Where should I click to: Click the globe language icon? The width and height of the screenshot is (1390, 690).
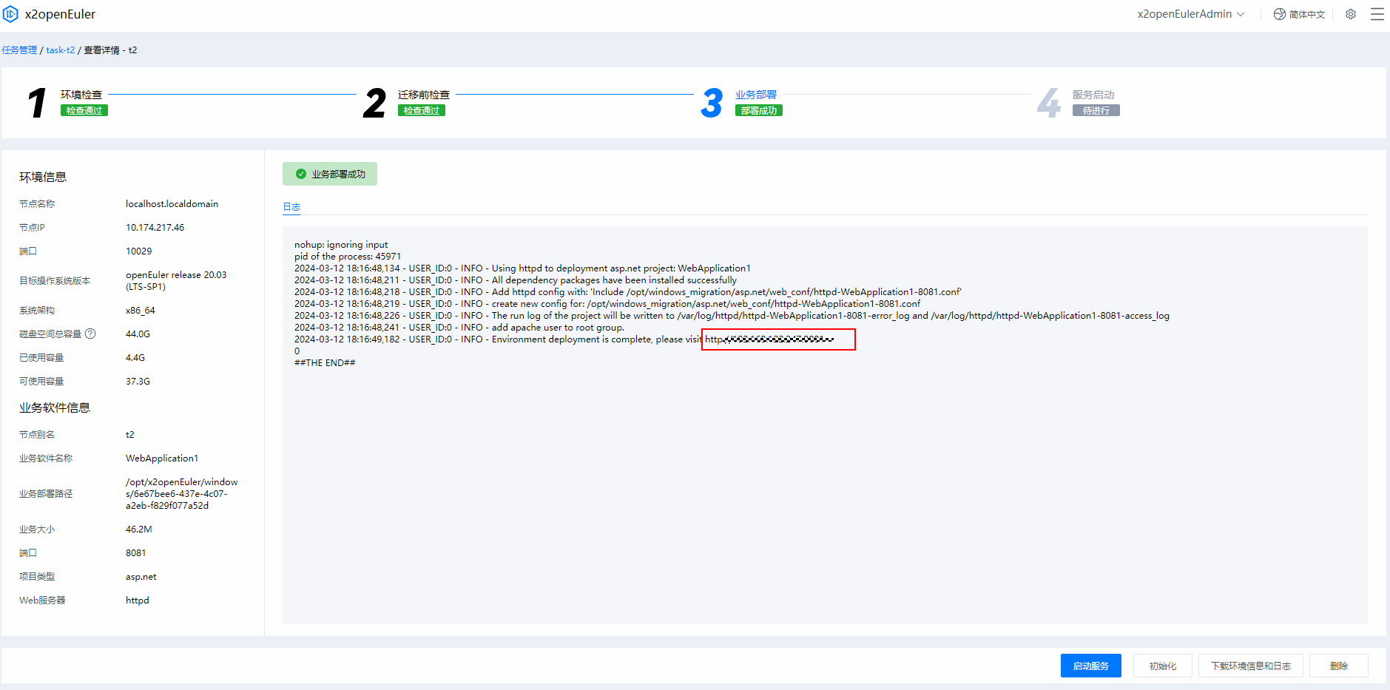pyautogui.click(x=1279, y=14)
